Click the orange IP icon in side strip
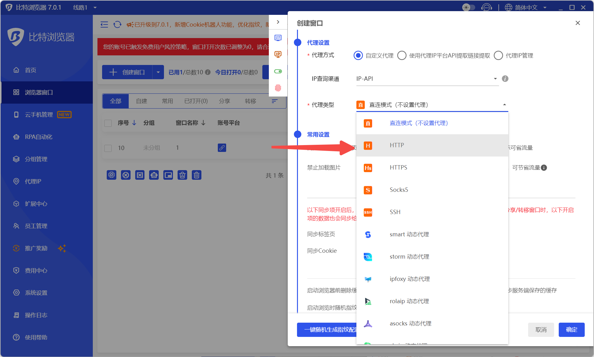Image resolution: width=594 pixels, height=357 pixels. [x=278, y=54]
